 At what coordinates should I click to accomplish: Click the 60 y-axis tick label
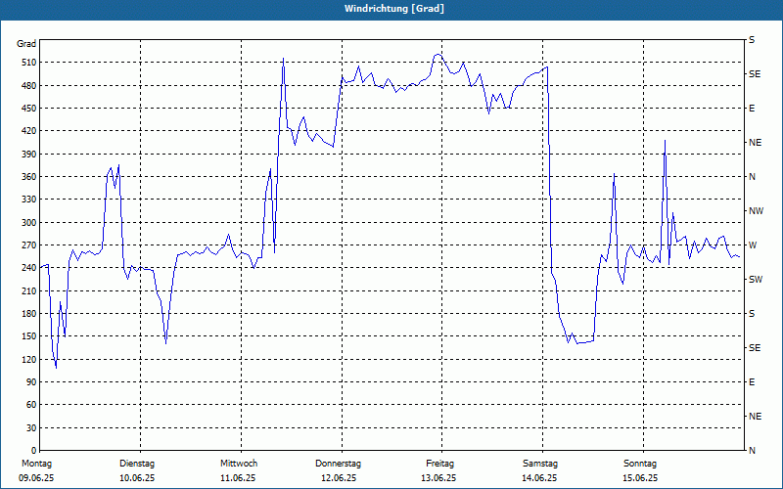[x=31, y=405]
